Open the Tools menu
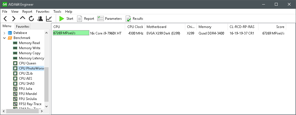 point(57,12)
